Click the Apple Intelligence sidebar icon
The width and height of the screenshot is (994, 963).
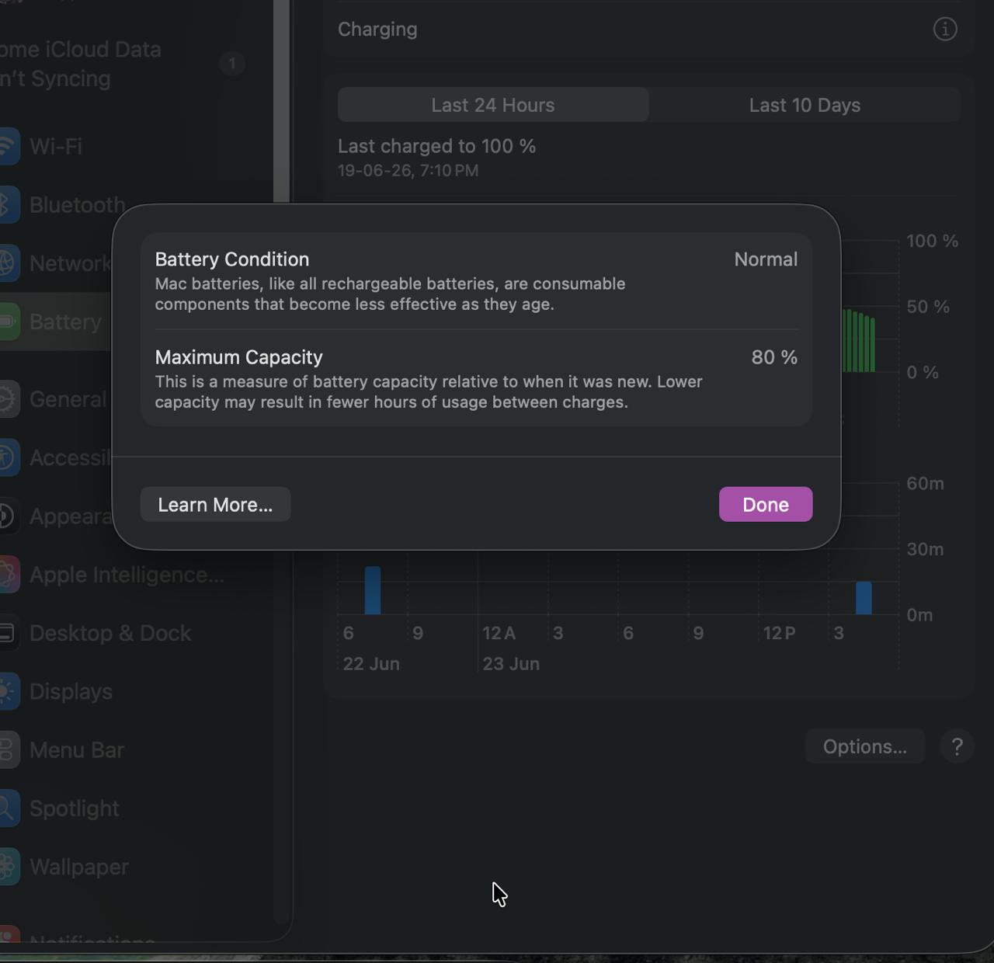pyautogui.click(x=9, y=575)
